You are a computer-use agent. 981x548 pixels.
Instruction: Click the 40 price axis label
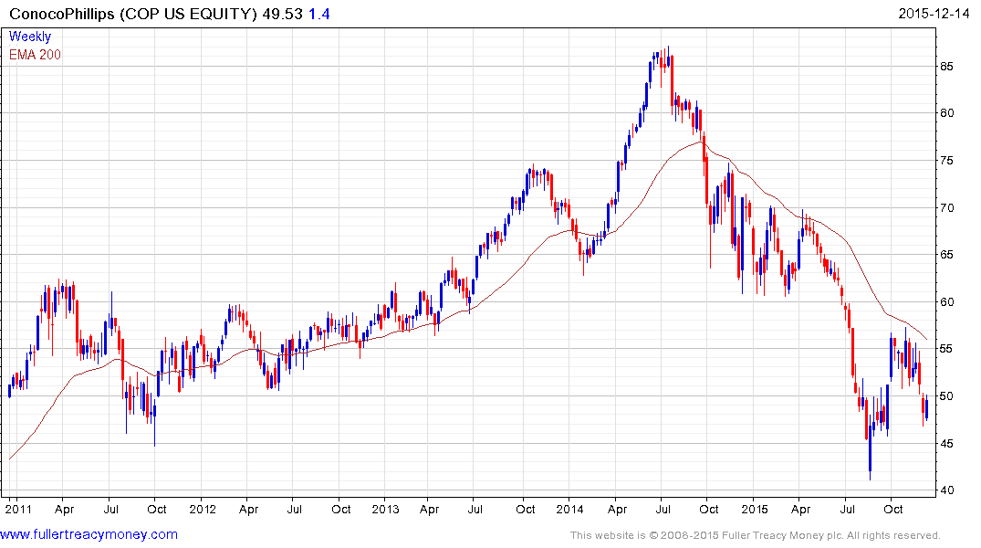[946, 490]
